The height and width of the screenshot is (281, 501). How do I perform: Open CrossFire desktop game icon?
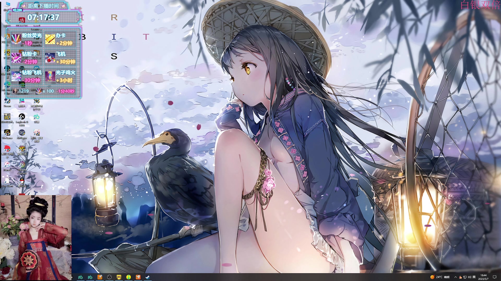pos(22,149)
